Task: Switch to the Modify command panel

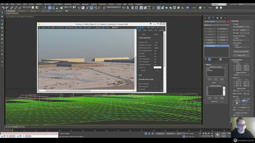Action: coord(209,18)
